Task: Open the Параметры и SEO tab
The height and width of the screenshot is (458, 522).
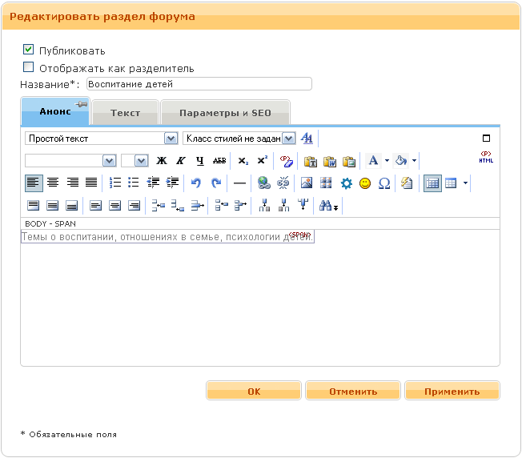Action: [225, 113]
